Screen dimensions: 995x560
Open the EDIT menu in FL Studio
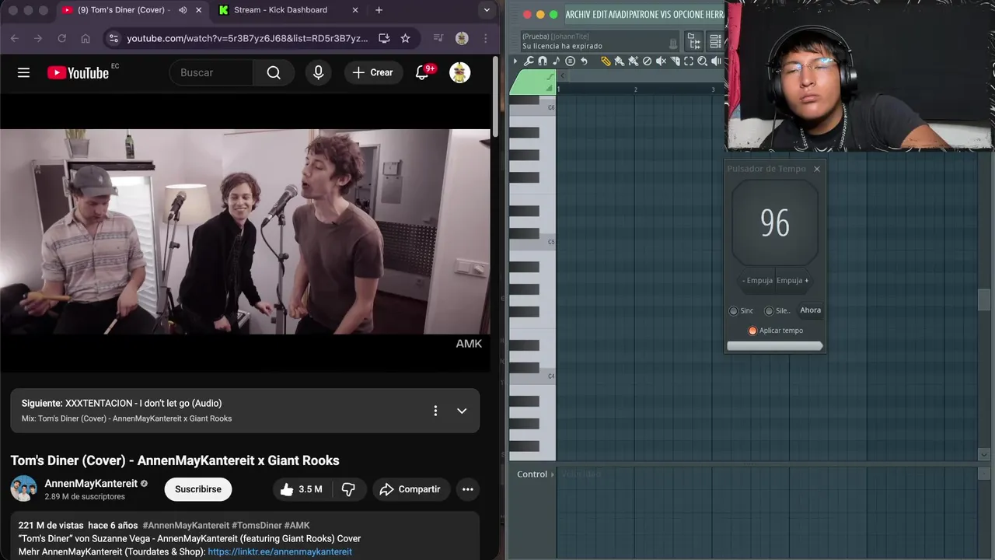[x=600, y=15]
